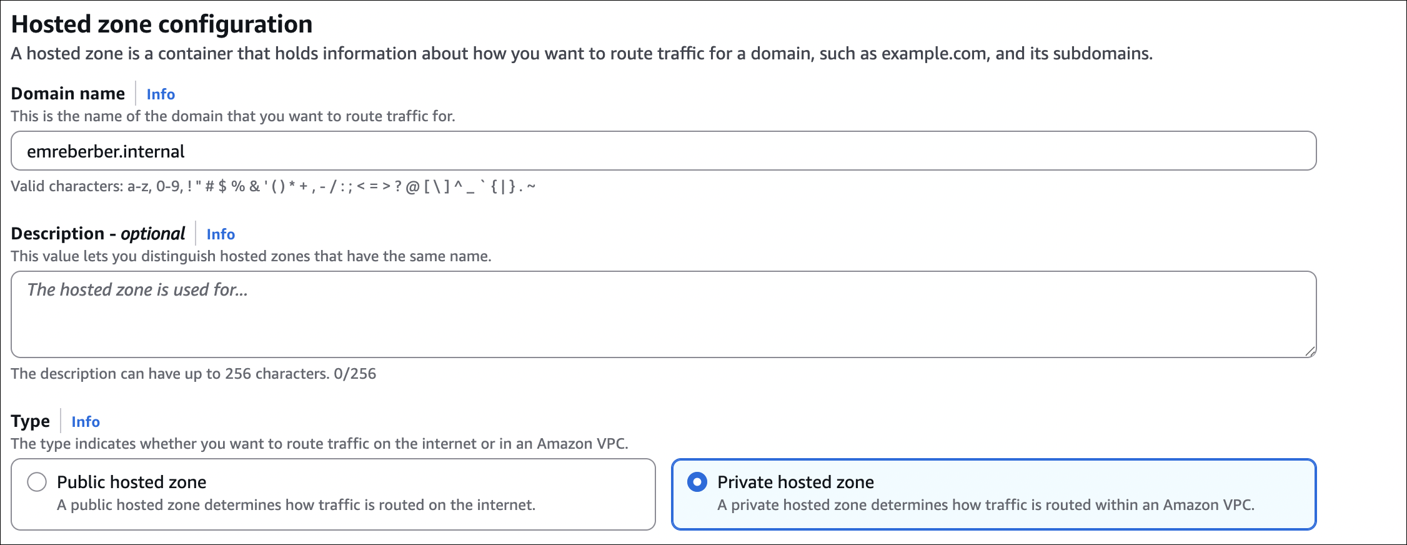Click the 'Valid characters' hint text
The image size is (1407, 545).
click(x=273, y=186)
